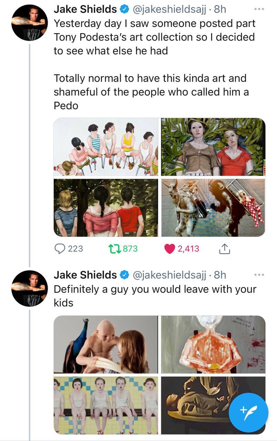
Task: Open Jake Shields name on second tweet
Action: 85,275
